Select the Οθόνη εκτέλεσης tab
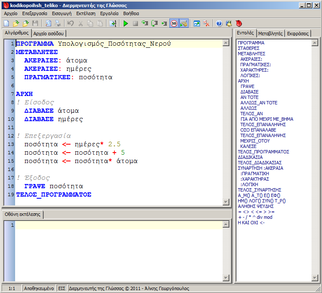This screenshot has height=293, width=322. coord(23,214)
